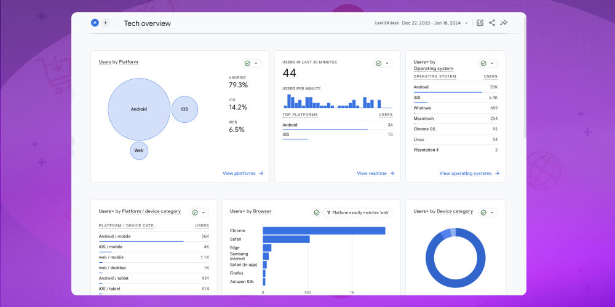The height and width of the screenshot is (307, 615).
Task: Expand dropdown arrow on Users by Platform card
Action: 256,63
